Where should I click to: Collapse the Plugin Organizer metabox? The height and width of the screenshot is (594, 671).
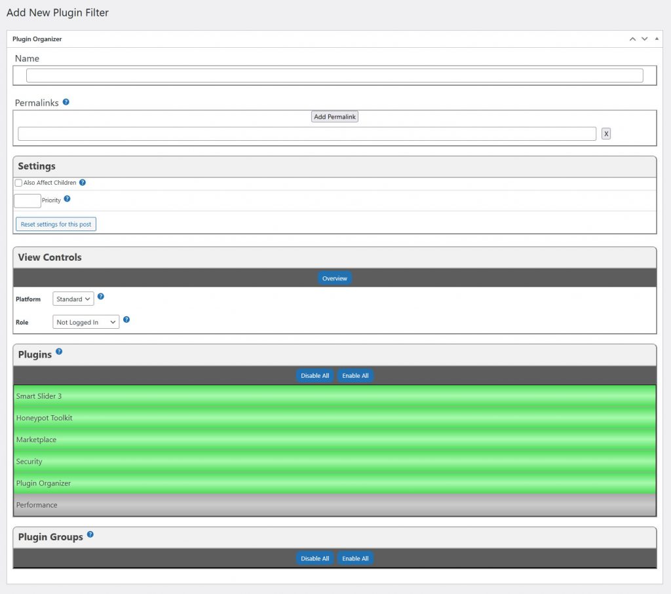655,39
